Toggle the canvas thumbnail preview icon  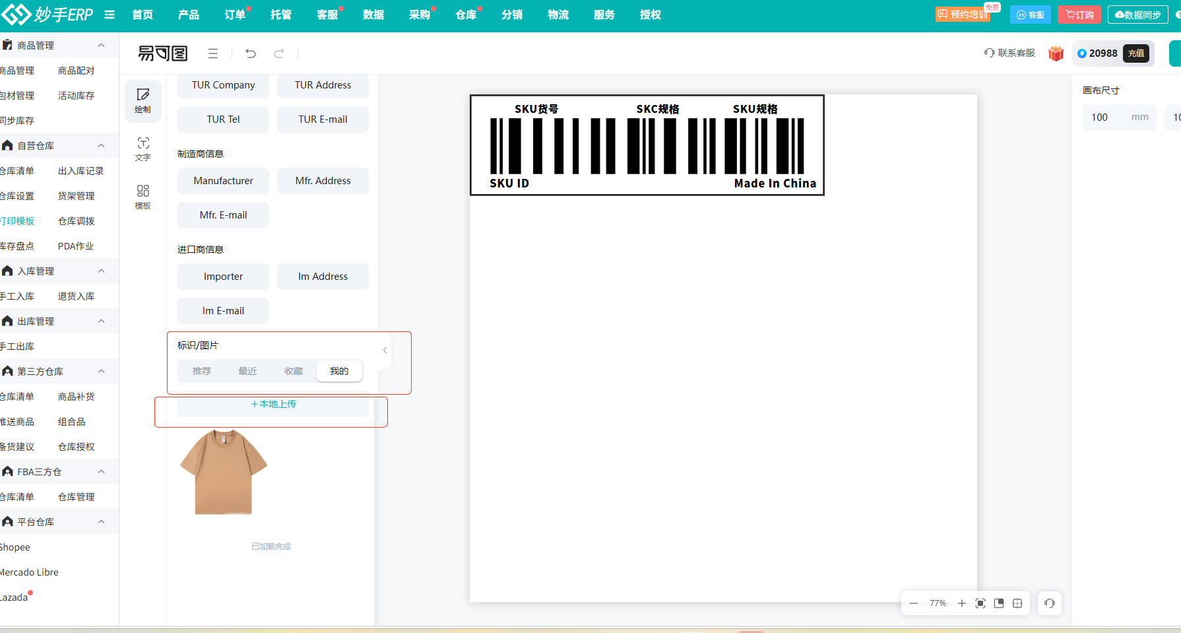tap(999, 603)
